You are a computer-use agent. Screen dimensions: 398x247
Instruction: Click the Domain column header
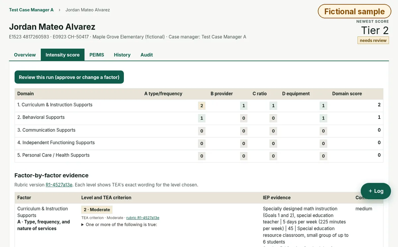[26, 94]
